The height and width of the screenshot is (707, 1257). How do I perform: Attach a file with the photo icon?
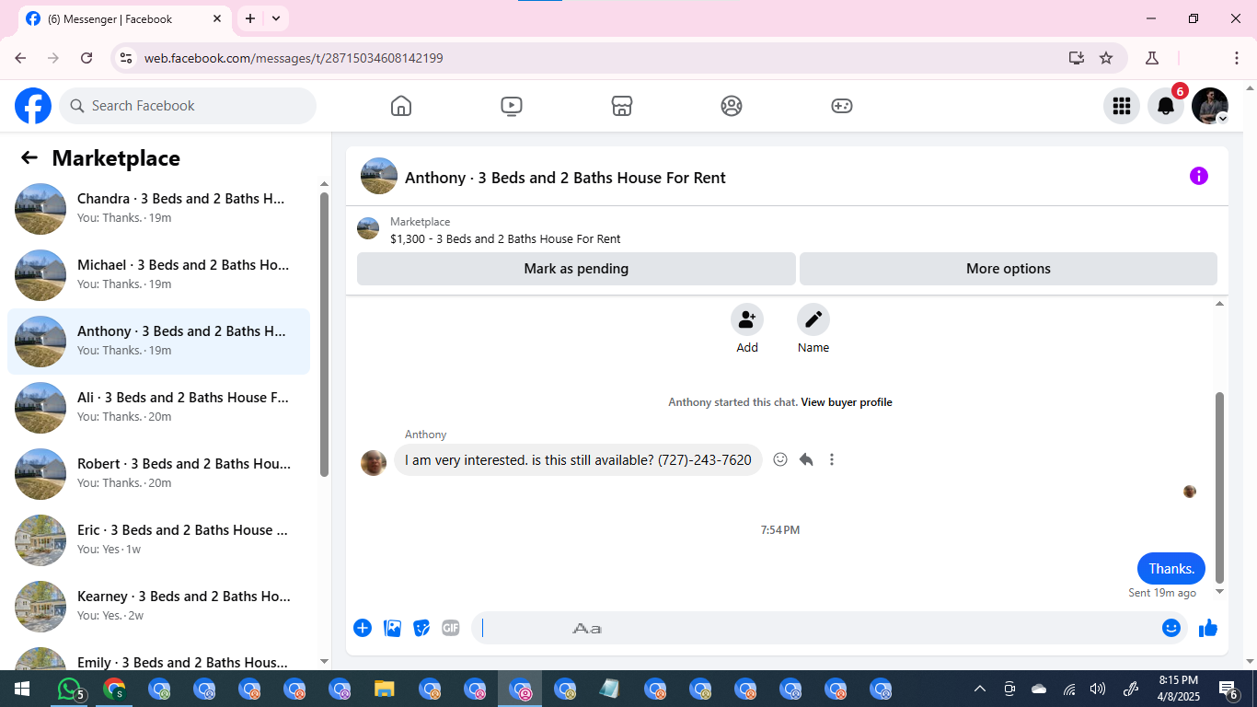click(x=392, y=628)
